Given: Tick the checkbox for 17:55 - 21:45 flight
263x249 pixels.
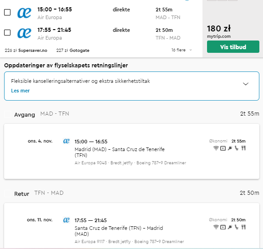Looking at the screenshot, I should tap(7, 33).
